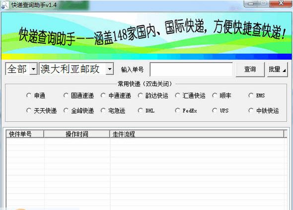Select the 申通 radio button
293x210 pixels.
(29, 95)
